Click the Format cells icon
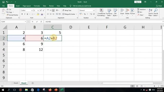164x92 pixels. click(x=132, y=10)
